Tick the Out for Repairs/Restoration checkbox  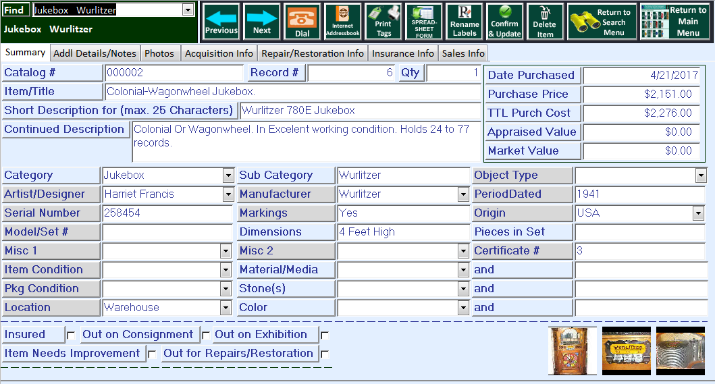tap(325, 354)
